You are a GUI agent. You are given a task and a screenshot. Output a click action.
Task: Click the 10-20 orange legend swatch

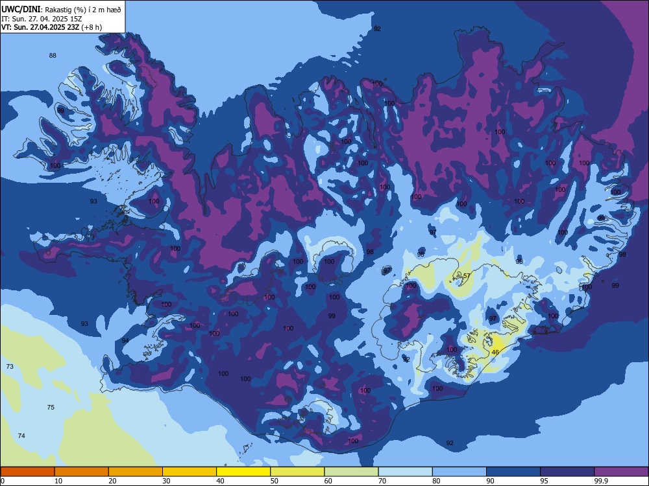pos(82,472)
